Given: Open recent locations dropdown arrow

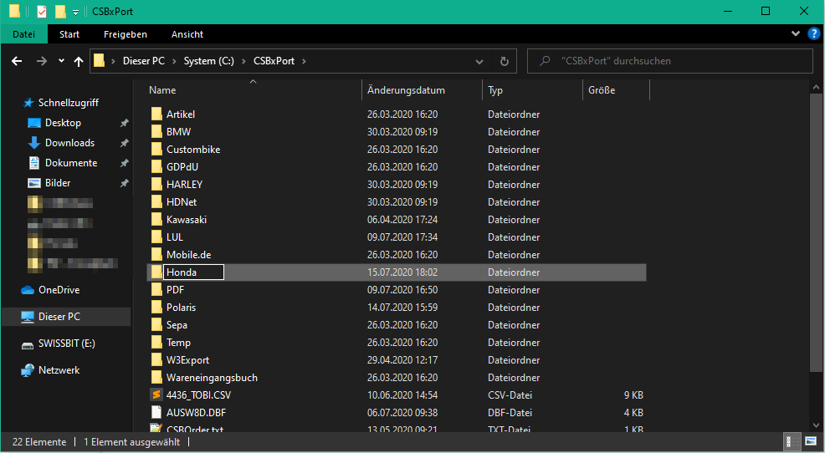Looking at the screenshot, I should tap(62, 61).
